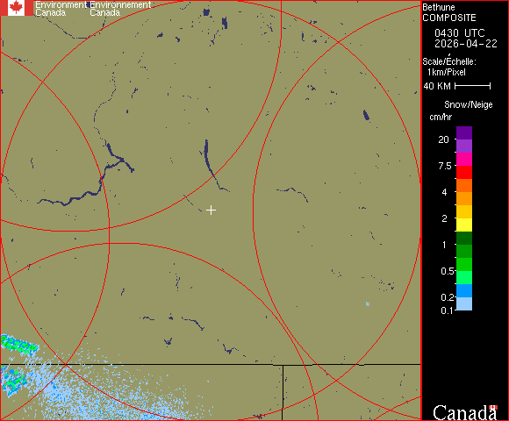Image resolution: width=509 pixels, height=421 pixels.
Task: Click the Environnement Canada French header text
Action: point(120,9)
